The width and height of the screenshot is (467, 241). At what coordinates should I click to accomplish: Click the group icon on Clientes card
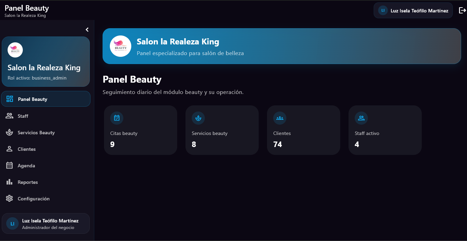pos(280,118)
